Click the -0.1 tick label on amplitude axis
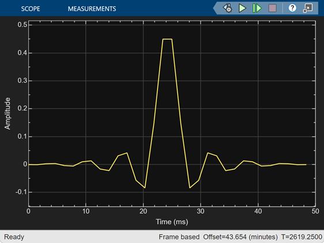 pyautogui.click(x=21, y=192)
